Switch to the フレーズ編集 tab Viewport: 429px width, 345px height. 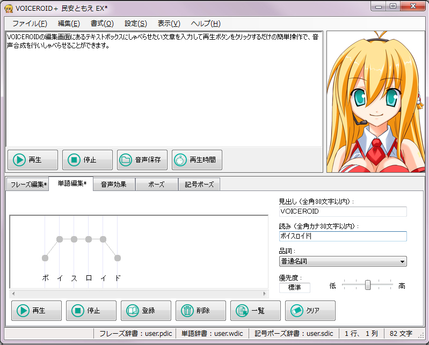[x=27, y=185]
